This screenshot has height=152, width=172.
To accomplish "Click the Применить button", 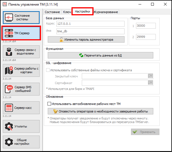I will coord(145,132).
